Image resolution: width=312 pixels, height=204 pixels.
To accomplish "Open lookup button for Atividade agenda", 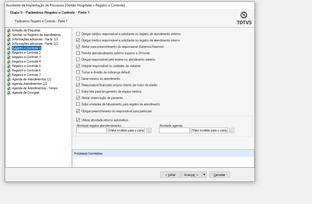I will tap(232, 131).
